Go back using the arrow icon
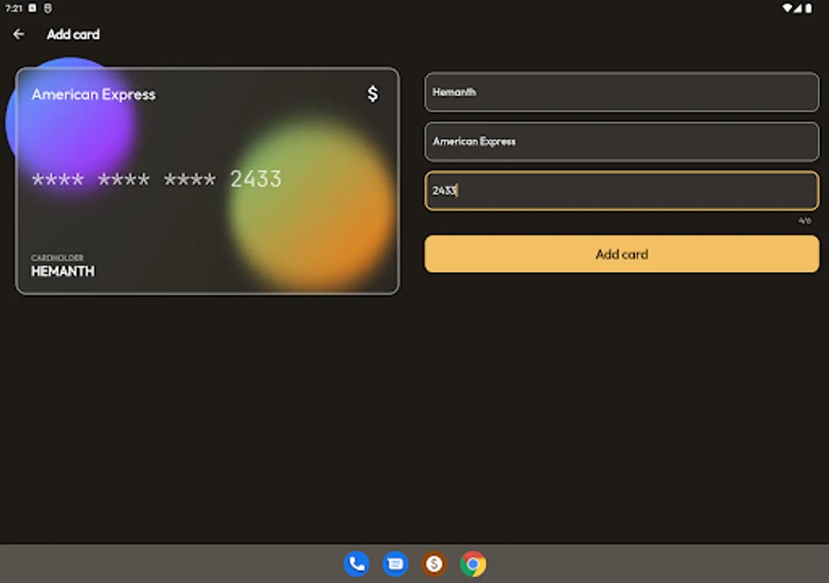The width and height of the screenshot is (829, 583). tap(19, 34)
